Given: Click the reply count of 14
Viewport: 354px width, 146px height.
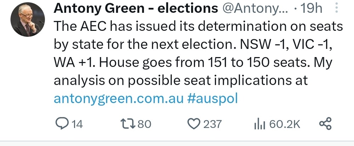Looking at the screenshot, I should click(77, 124).
